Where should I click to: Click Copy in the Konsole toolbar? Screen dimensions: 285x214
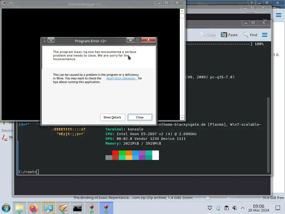click(x=208, y=35)
